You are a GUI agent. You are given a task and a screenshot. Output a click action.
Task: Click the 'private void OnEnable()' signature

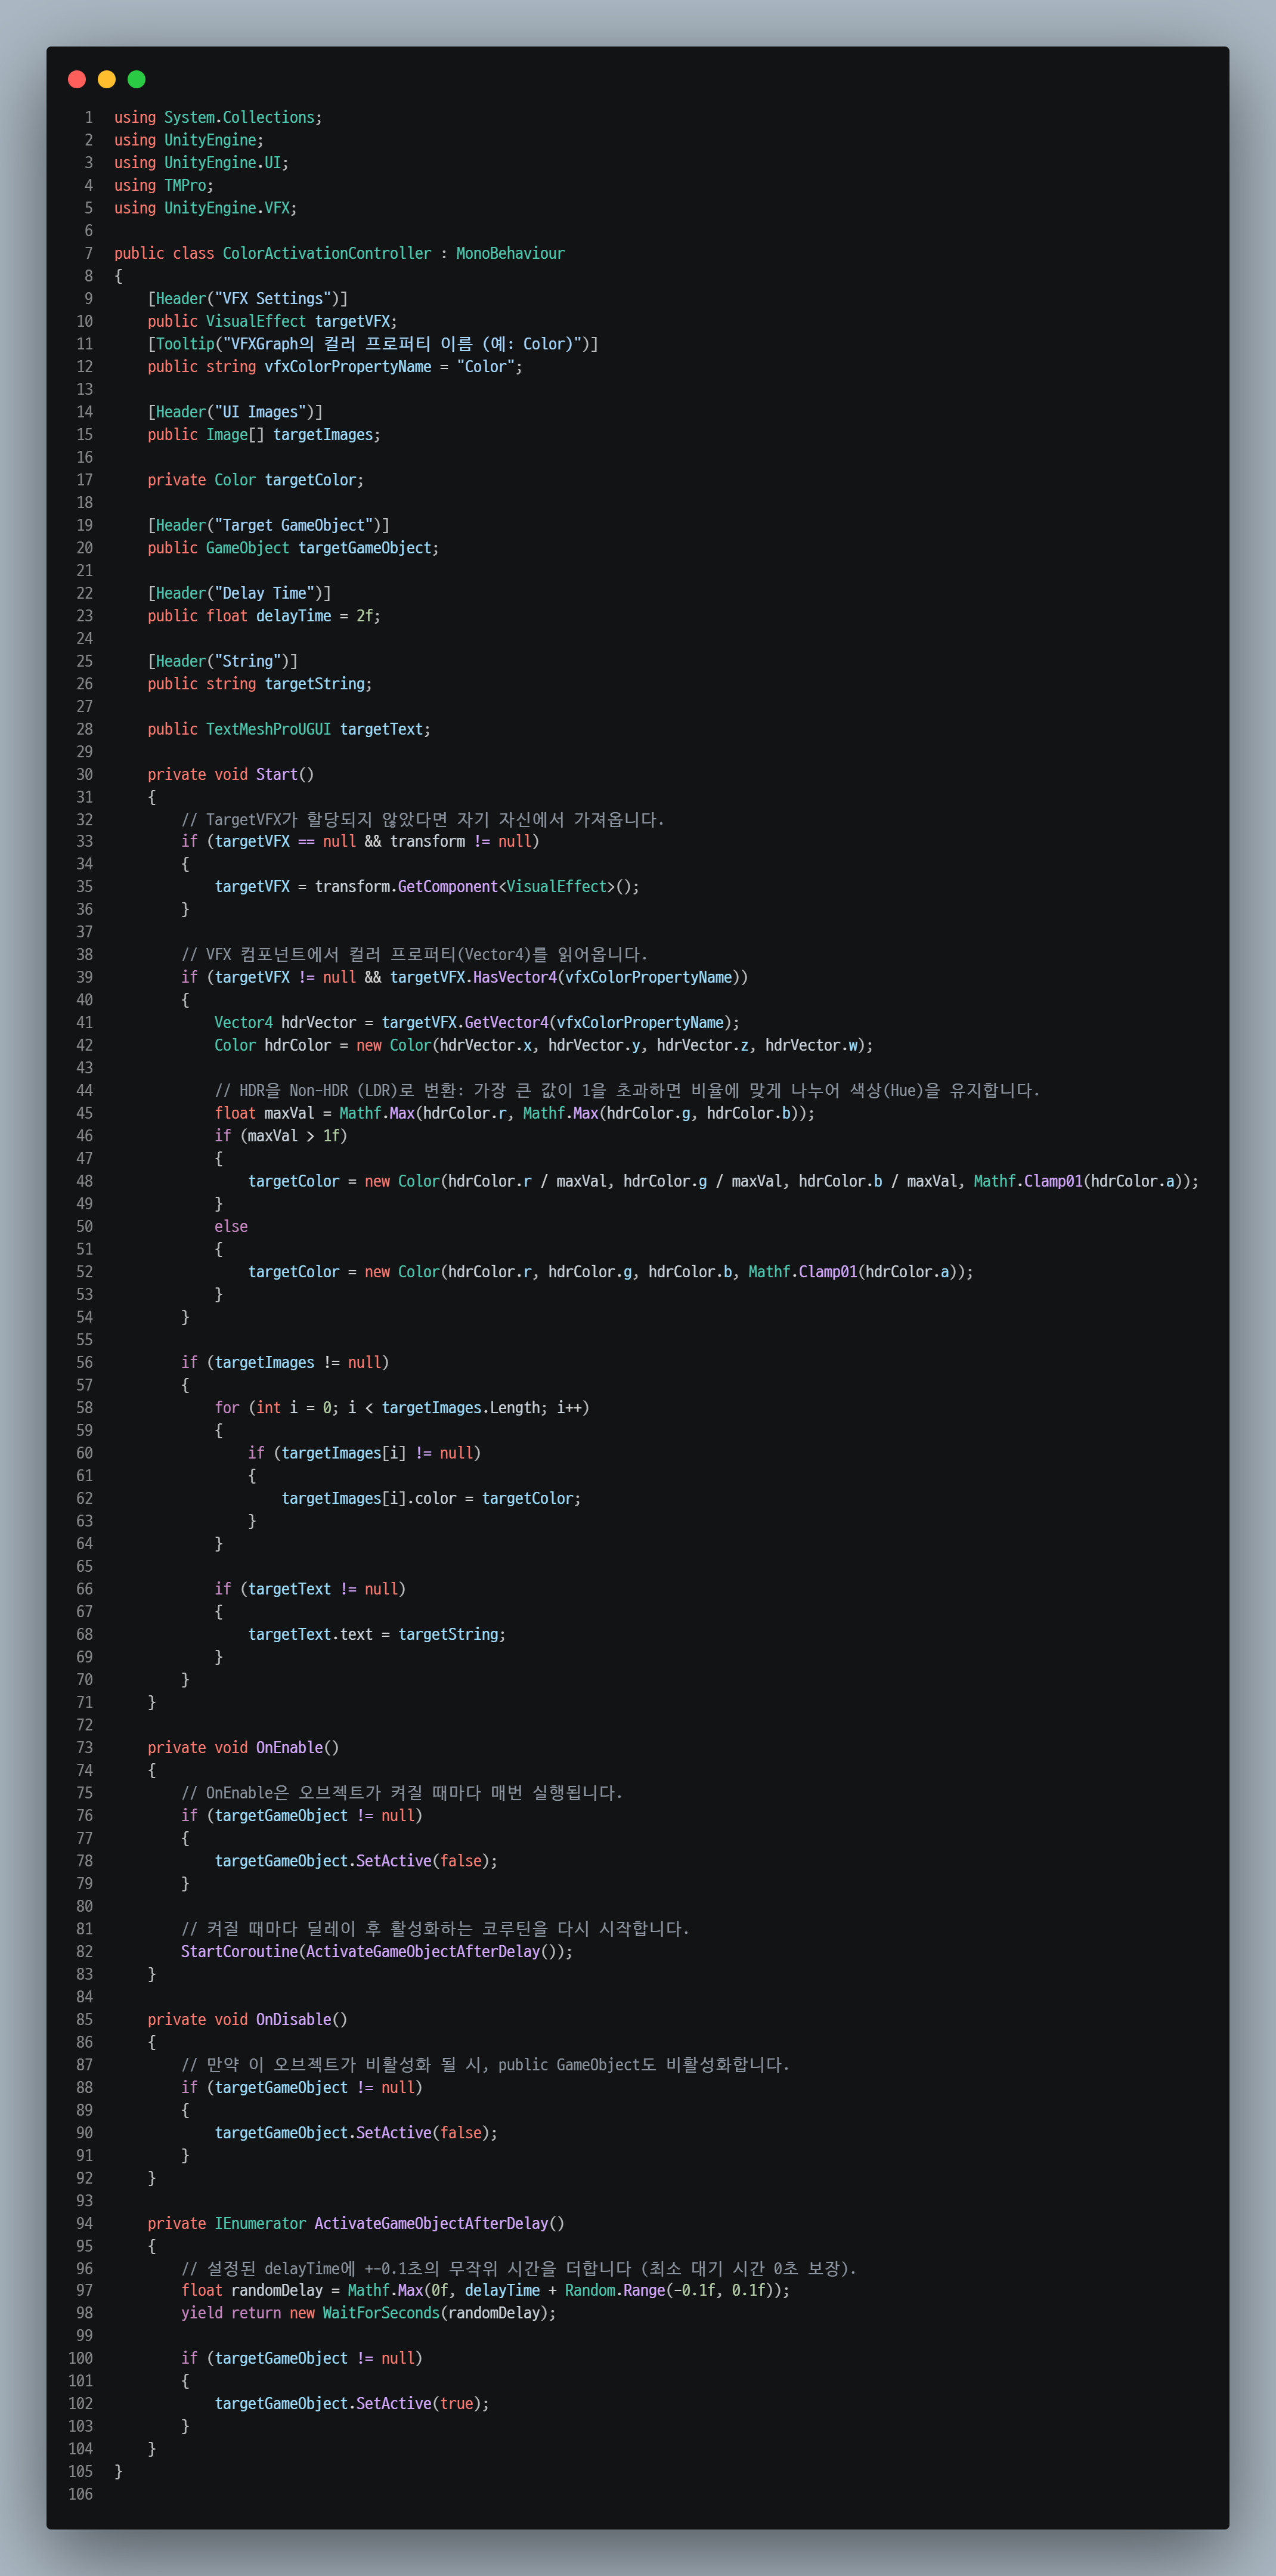coord(243,1747)
